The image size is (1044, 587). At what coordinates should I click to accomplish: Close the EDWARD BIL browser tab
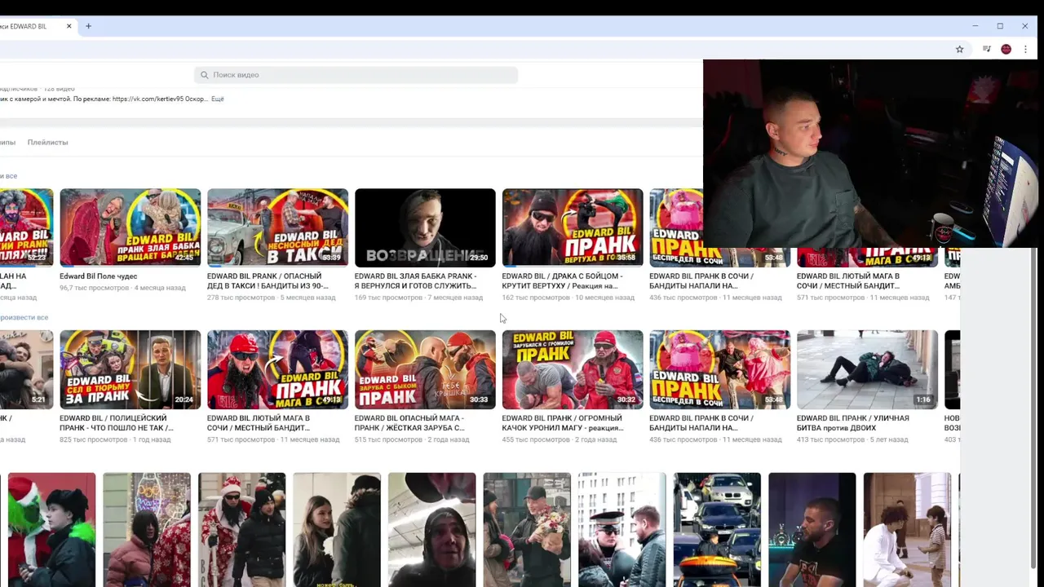coord(69,26)
